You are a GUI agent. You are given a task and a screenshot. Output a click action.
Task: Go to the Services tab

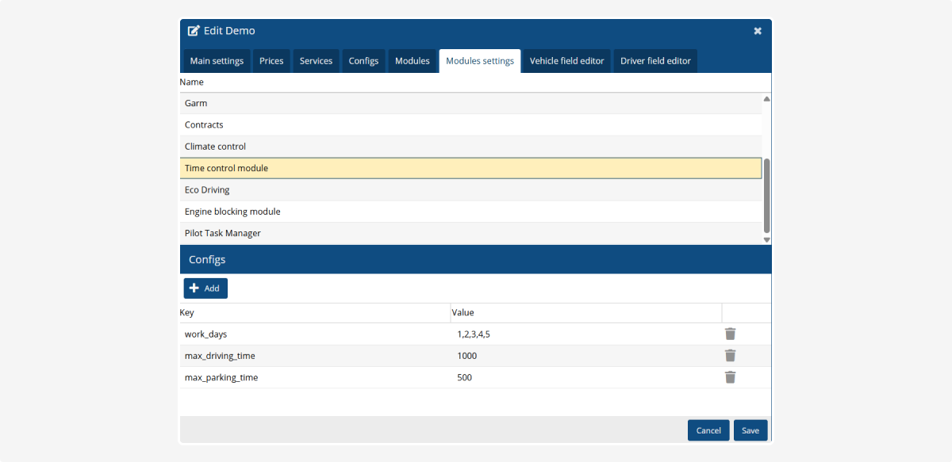click(316, 61)
